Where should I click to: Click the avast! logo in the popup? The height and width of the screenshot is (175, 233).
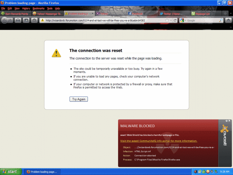tap(225, 135)
